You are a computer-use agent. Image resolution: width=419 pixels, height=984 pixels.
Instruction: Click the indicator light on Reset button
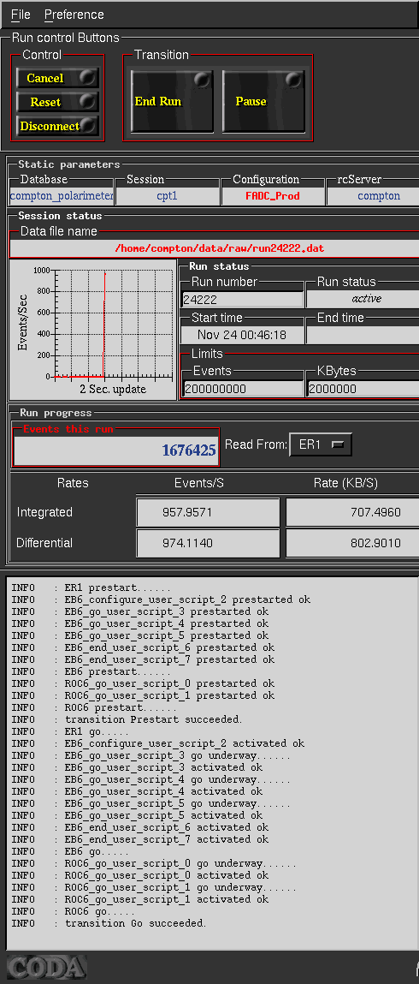(88, 101)
